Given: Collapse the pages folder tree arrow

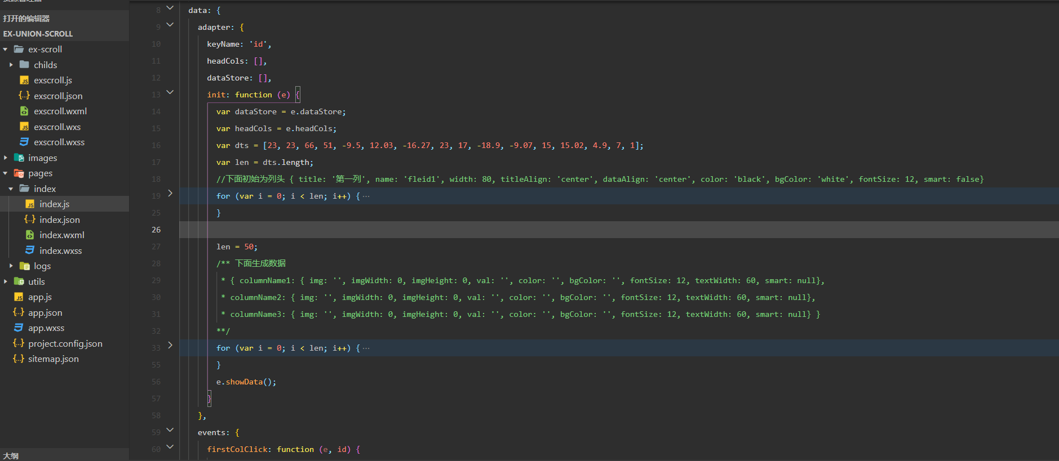Looking at the screenshot, I should point(6,173).
